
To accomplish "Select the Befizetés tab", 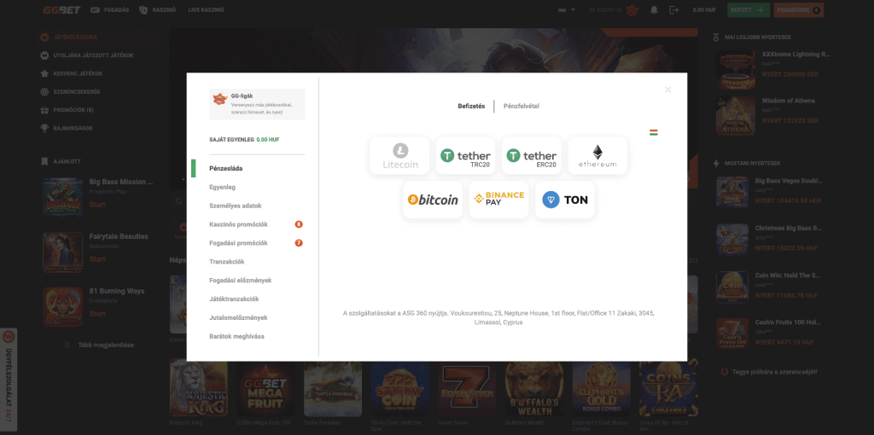I will pyautogui.click(x=471, y=106).
